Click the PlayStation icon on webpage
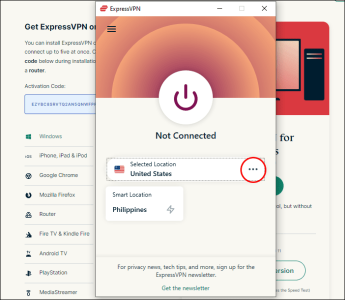345x300 pixels. tap(28, 273)
